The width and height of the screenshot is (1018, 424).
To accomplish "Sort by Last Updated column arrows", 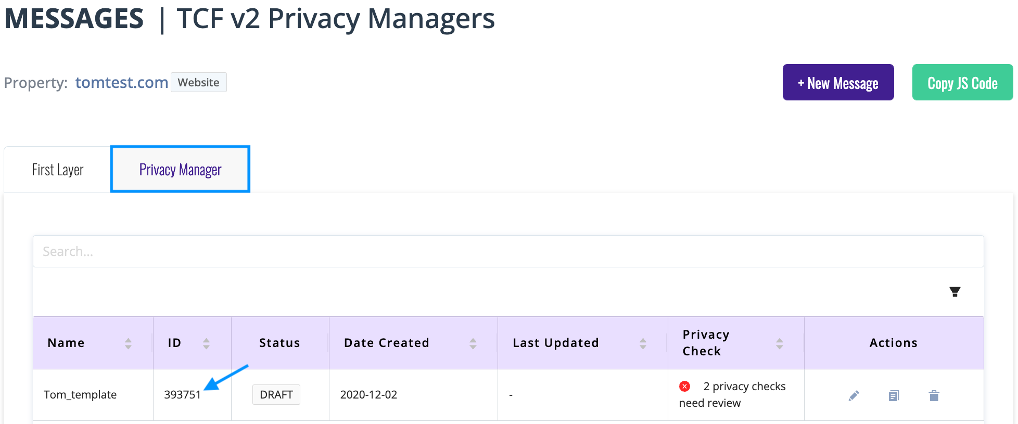I will click(644, 343).
